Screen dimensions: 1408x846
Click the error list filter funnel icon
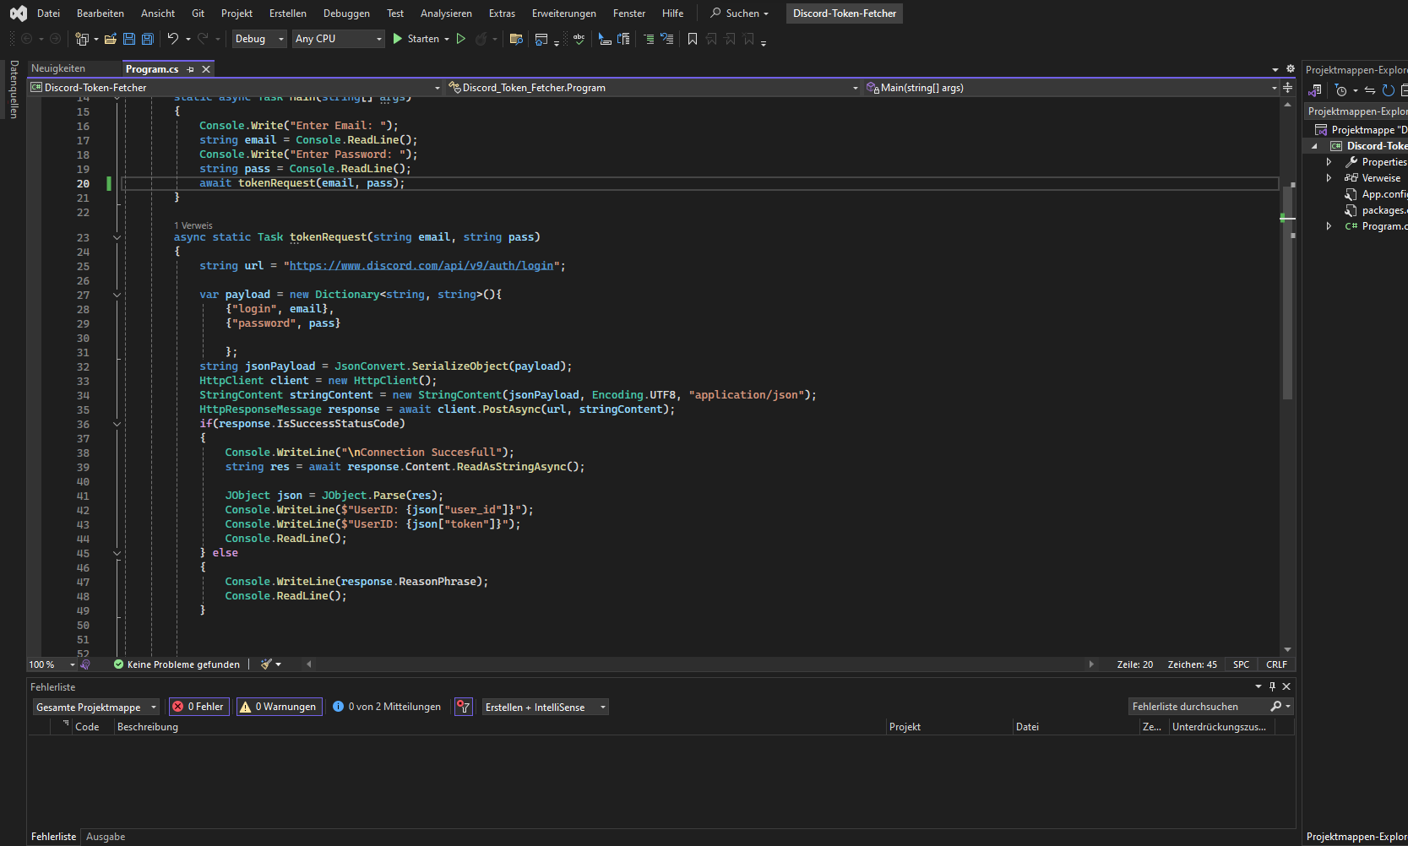click(464, 707)
